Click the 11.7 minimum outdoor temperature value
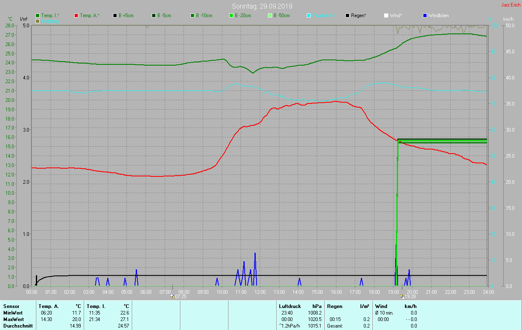 (77, 312)
